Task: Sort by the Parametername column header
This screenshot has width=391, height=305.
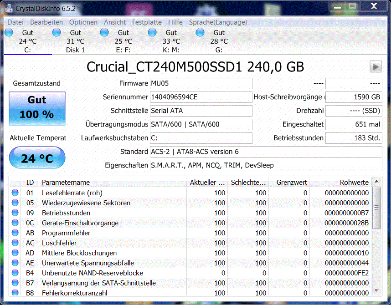Action: tap(113, 183)
